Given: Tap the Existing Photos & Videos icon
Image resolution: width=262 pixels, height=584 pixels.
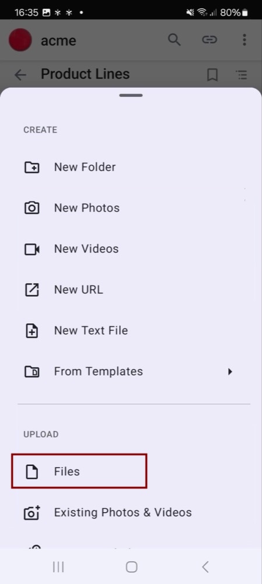Looking at the screenshot, I should click(32, 513).
